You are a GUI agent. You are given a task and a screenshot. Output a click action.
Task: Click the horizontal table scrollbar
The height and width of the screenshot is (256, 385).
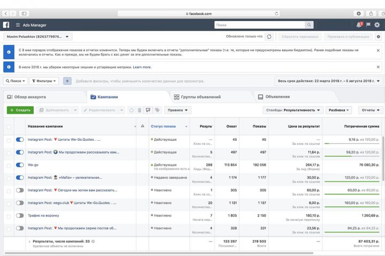(x=159, y=253)
